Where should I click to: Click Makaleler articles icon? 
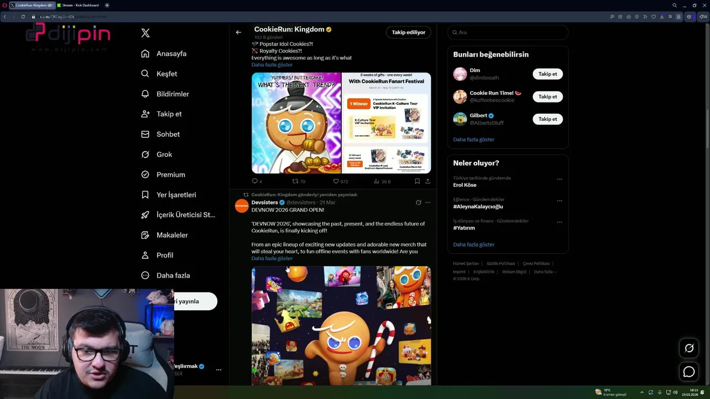145,235
